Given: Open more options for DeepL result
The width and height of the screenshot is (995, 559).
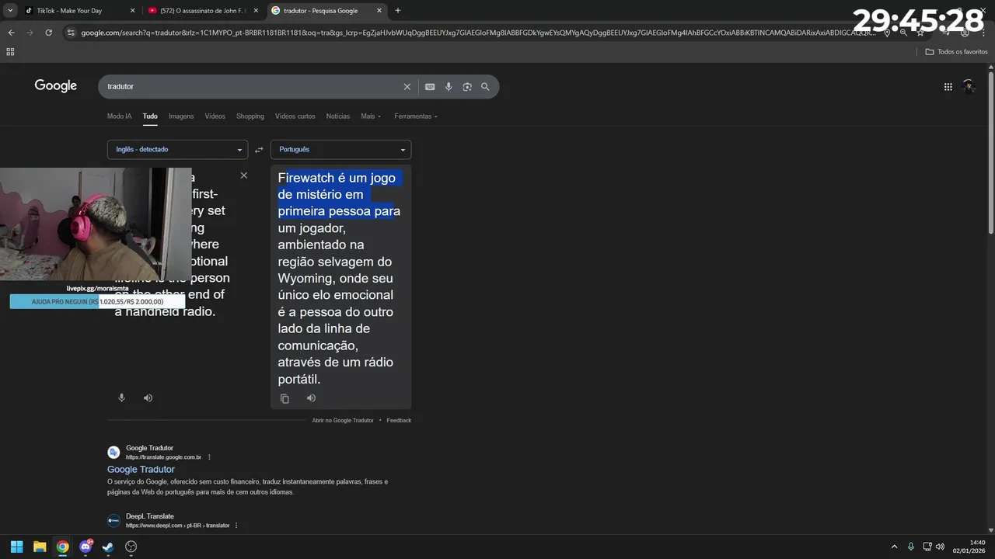Looking at the screenshot, I should (x=236, y=526).
